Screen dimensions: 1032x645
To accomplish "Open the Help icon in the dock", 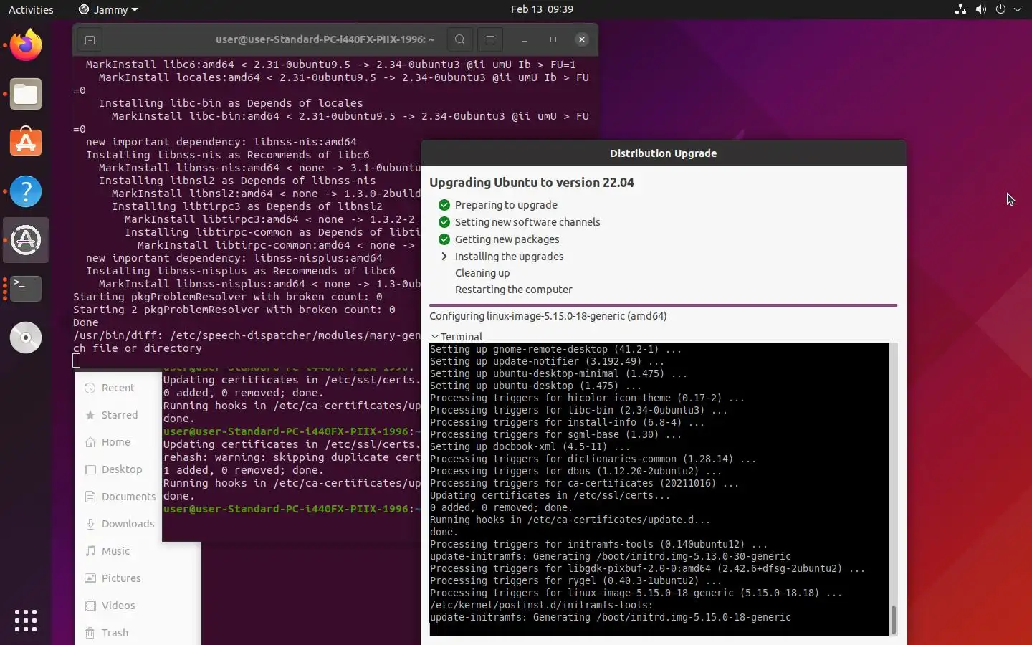I will click(x=26, y=191).
